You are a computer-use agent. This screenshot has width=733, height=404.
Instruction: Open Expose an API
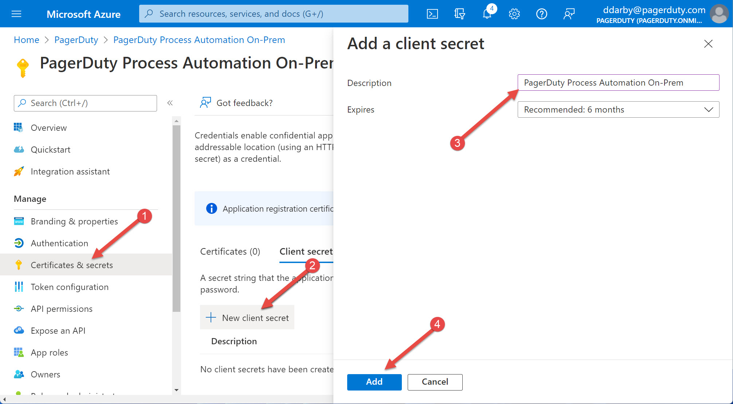click(x=58, y=330)
